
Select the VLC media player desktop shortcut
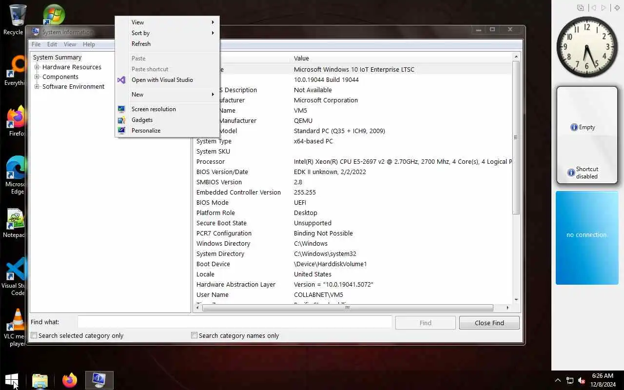click(16, 328)
